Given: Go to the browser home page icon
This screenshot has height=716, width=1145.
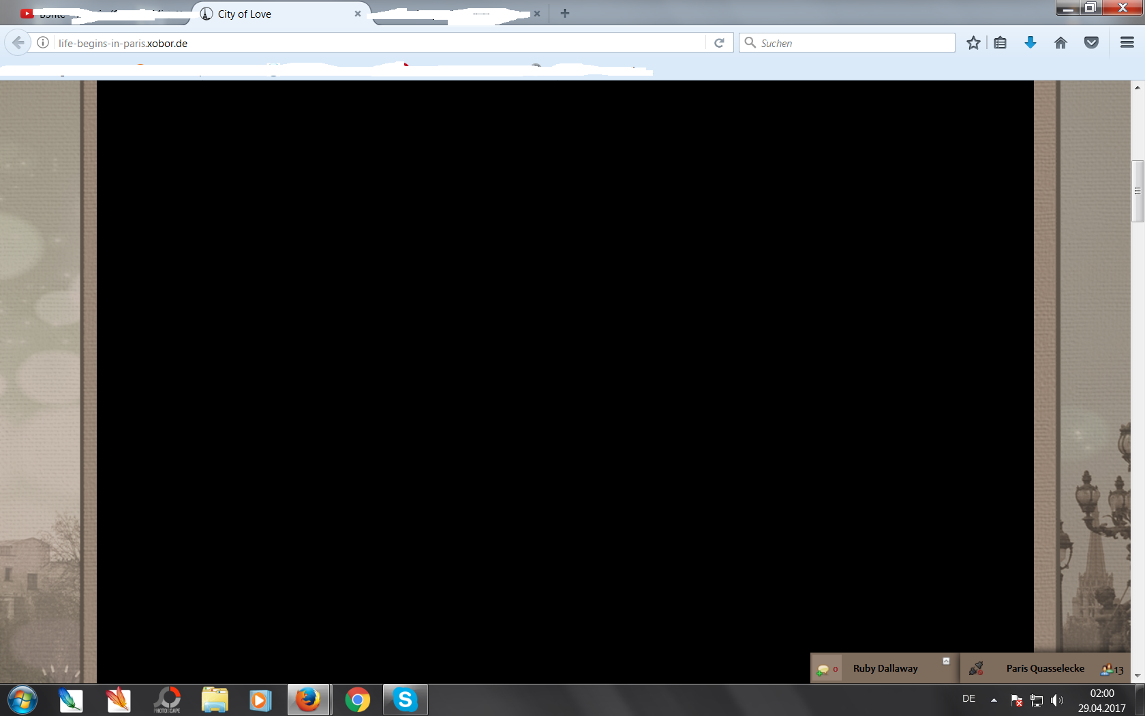Looking at the screenshot, I should [x=1060, y=43].
